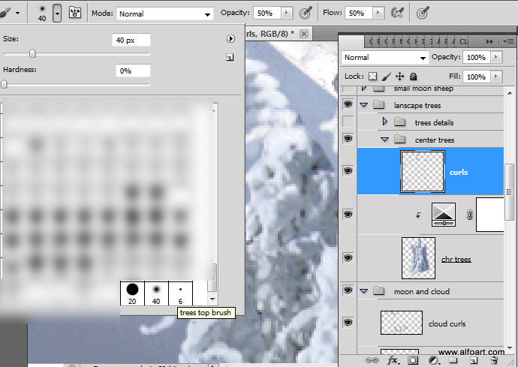Close the document tab
This screenshot has width=518, height=367.
(x=304, y=34)
